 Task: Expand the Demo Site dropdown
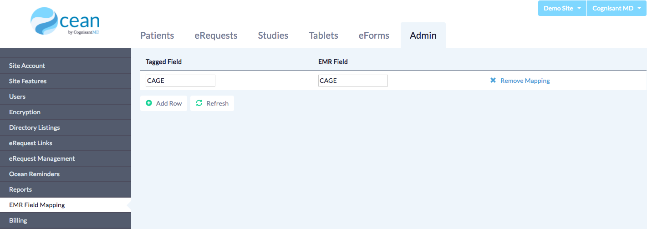tap(562, 8)
